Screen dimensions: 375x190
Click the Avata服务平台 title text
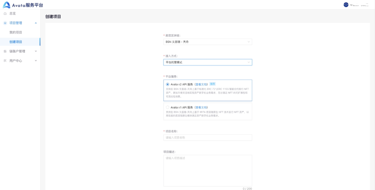click(x=27, y=5)
